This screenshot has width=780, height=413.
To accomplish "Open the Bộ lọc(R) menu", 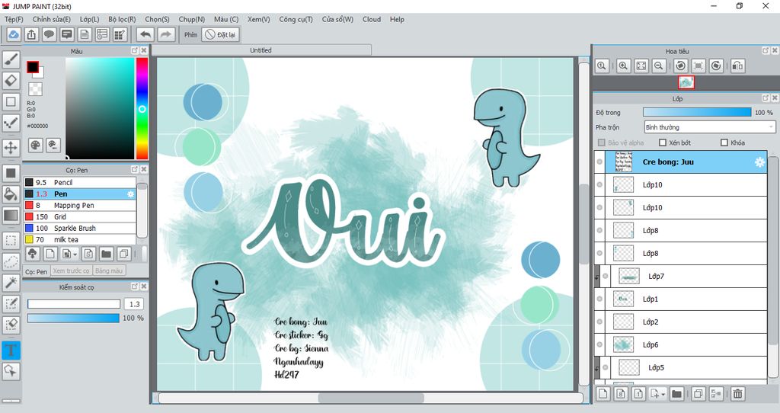I will point(122,19).
